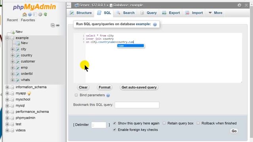
Task: Click Get auto-saved query button
Action: [x=139, y=88]
